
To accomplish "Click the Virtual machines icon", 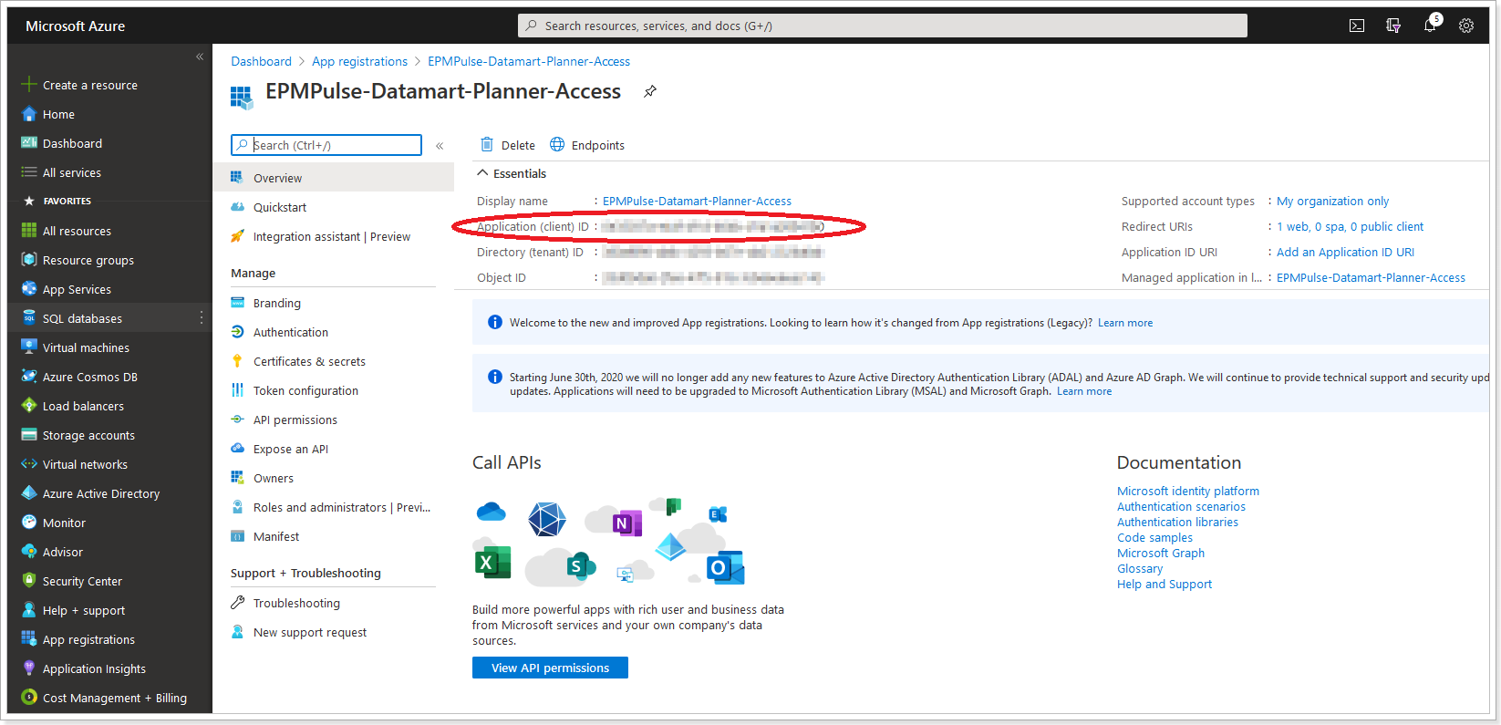I will [29, 347].
